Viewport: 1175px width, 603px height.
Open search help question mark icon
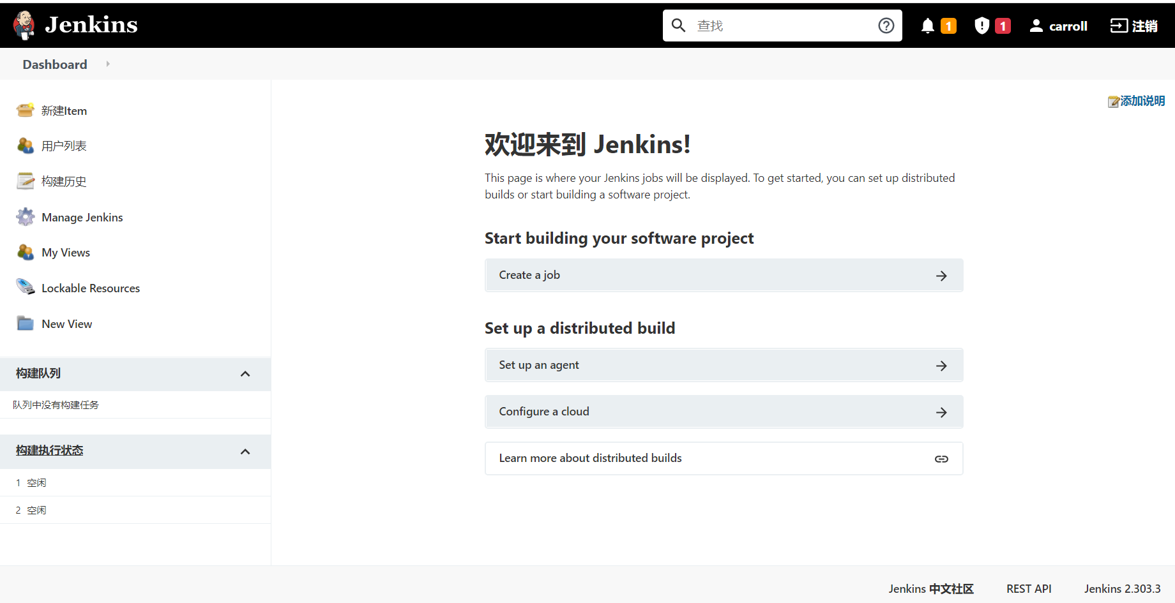point(886,26)
